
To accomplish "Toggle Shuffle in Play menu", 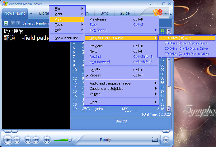I will (x=122, y=70).
